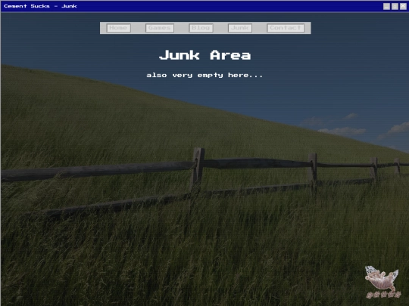409x306 pixels.
Task: Click the Junk Area heading
Action: click(x=204, y=55)
